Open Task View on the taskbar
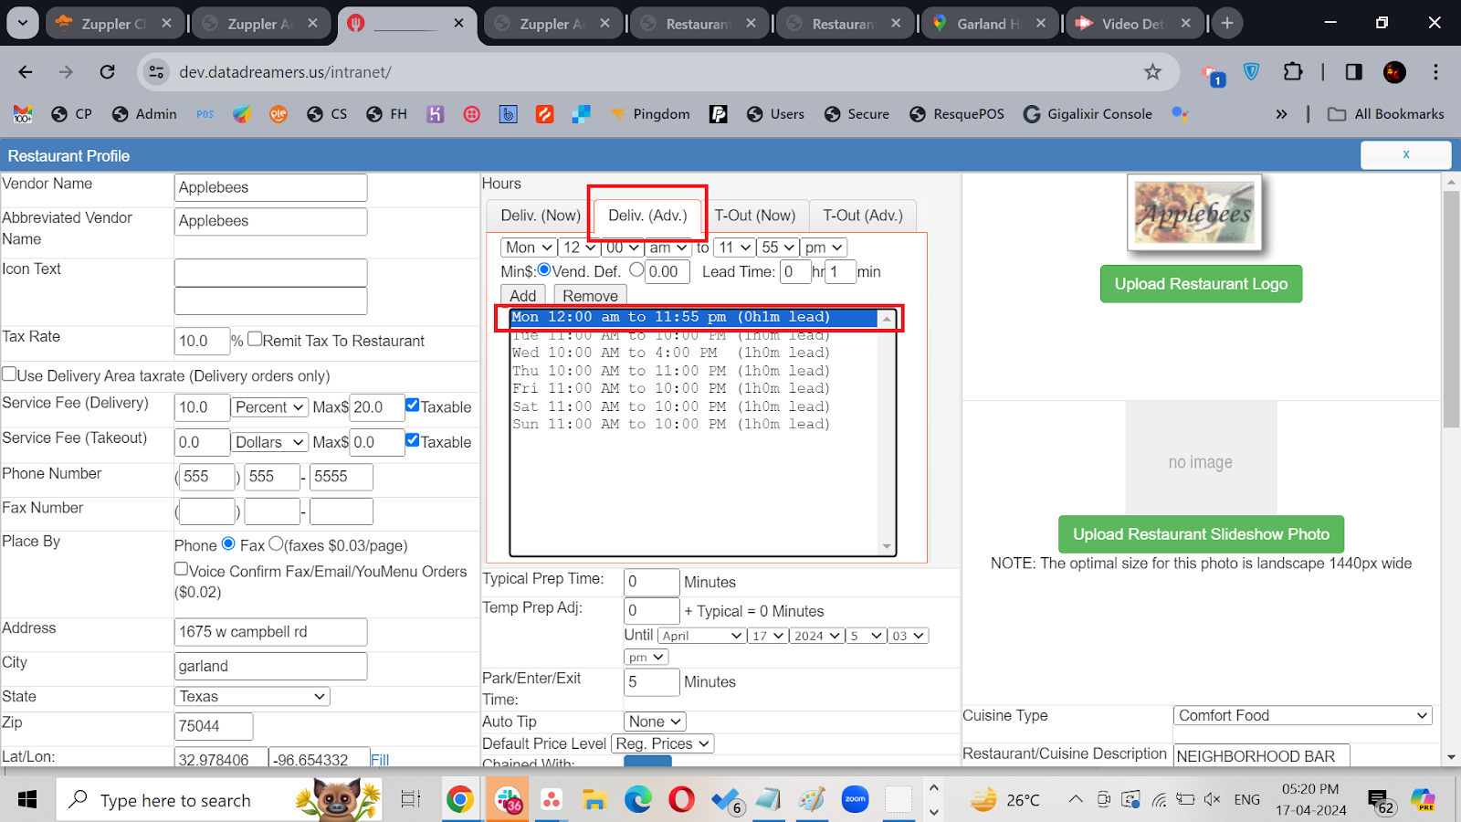This screenshot has width=1461, height=822. (x=411, y=800)
